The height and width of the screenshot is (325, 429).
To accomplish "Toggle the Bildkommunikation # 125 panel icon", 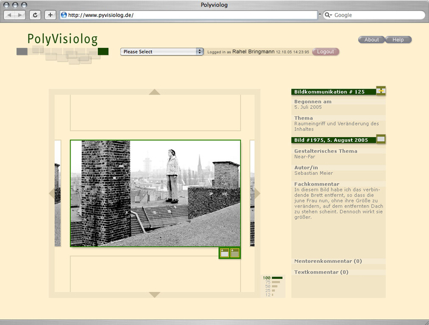I will 381,90.
